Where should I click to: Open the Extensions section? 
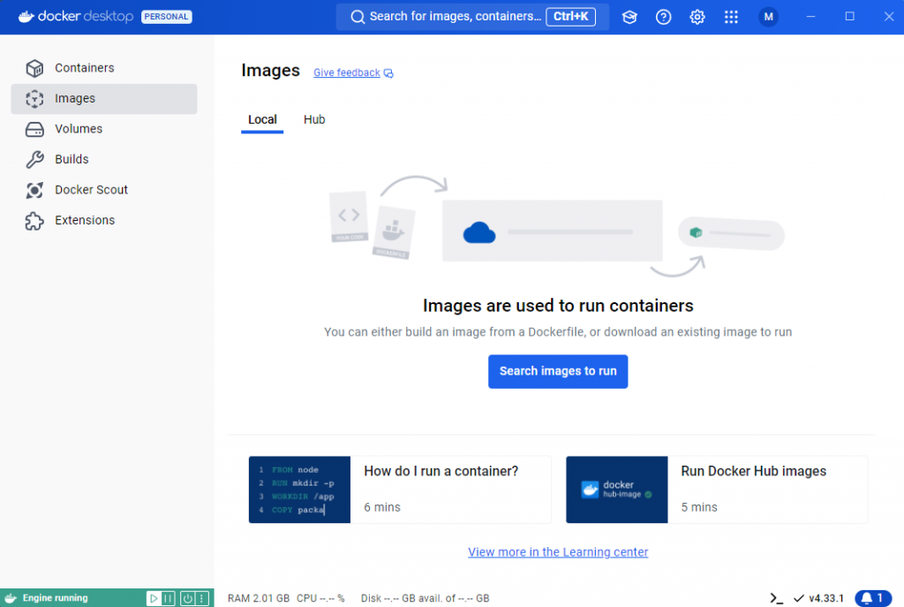tap(104, 220)
